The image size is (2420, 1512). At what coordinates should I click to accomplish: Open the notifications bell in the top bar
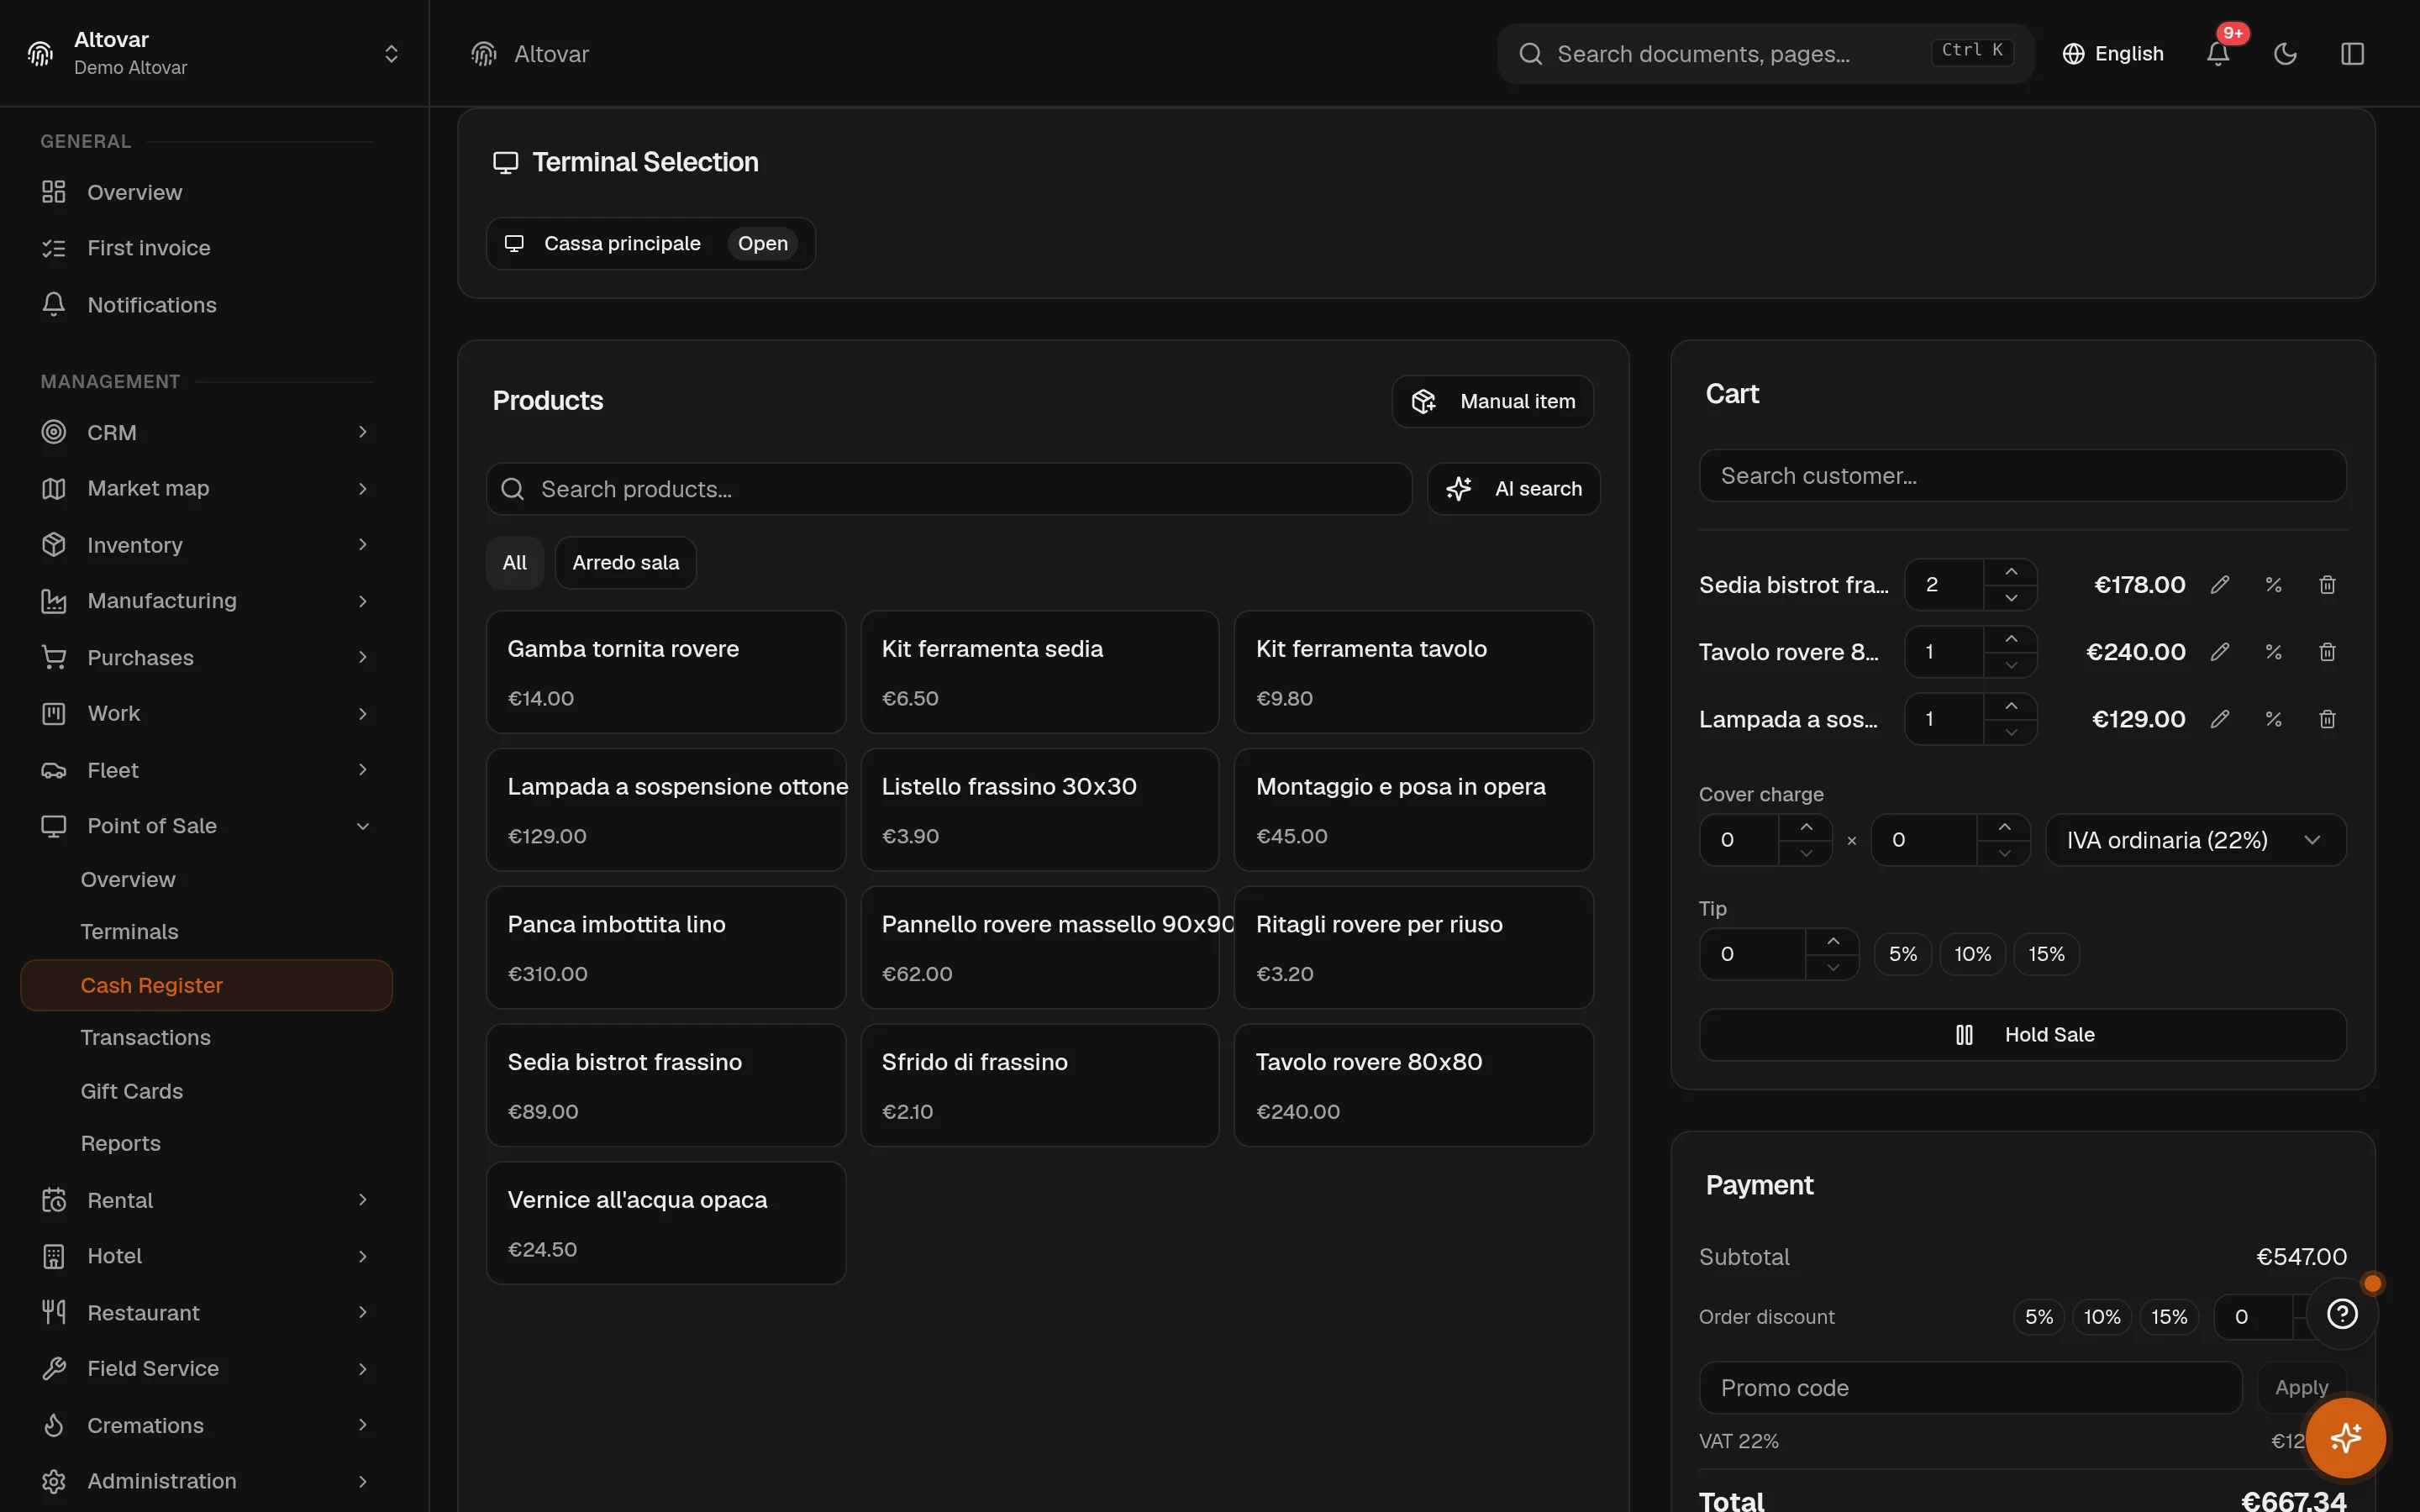(2217, 54)
